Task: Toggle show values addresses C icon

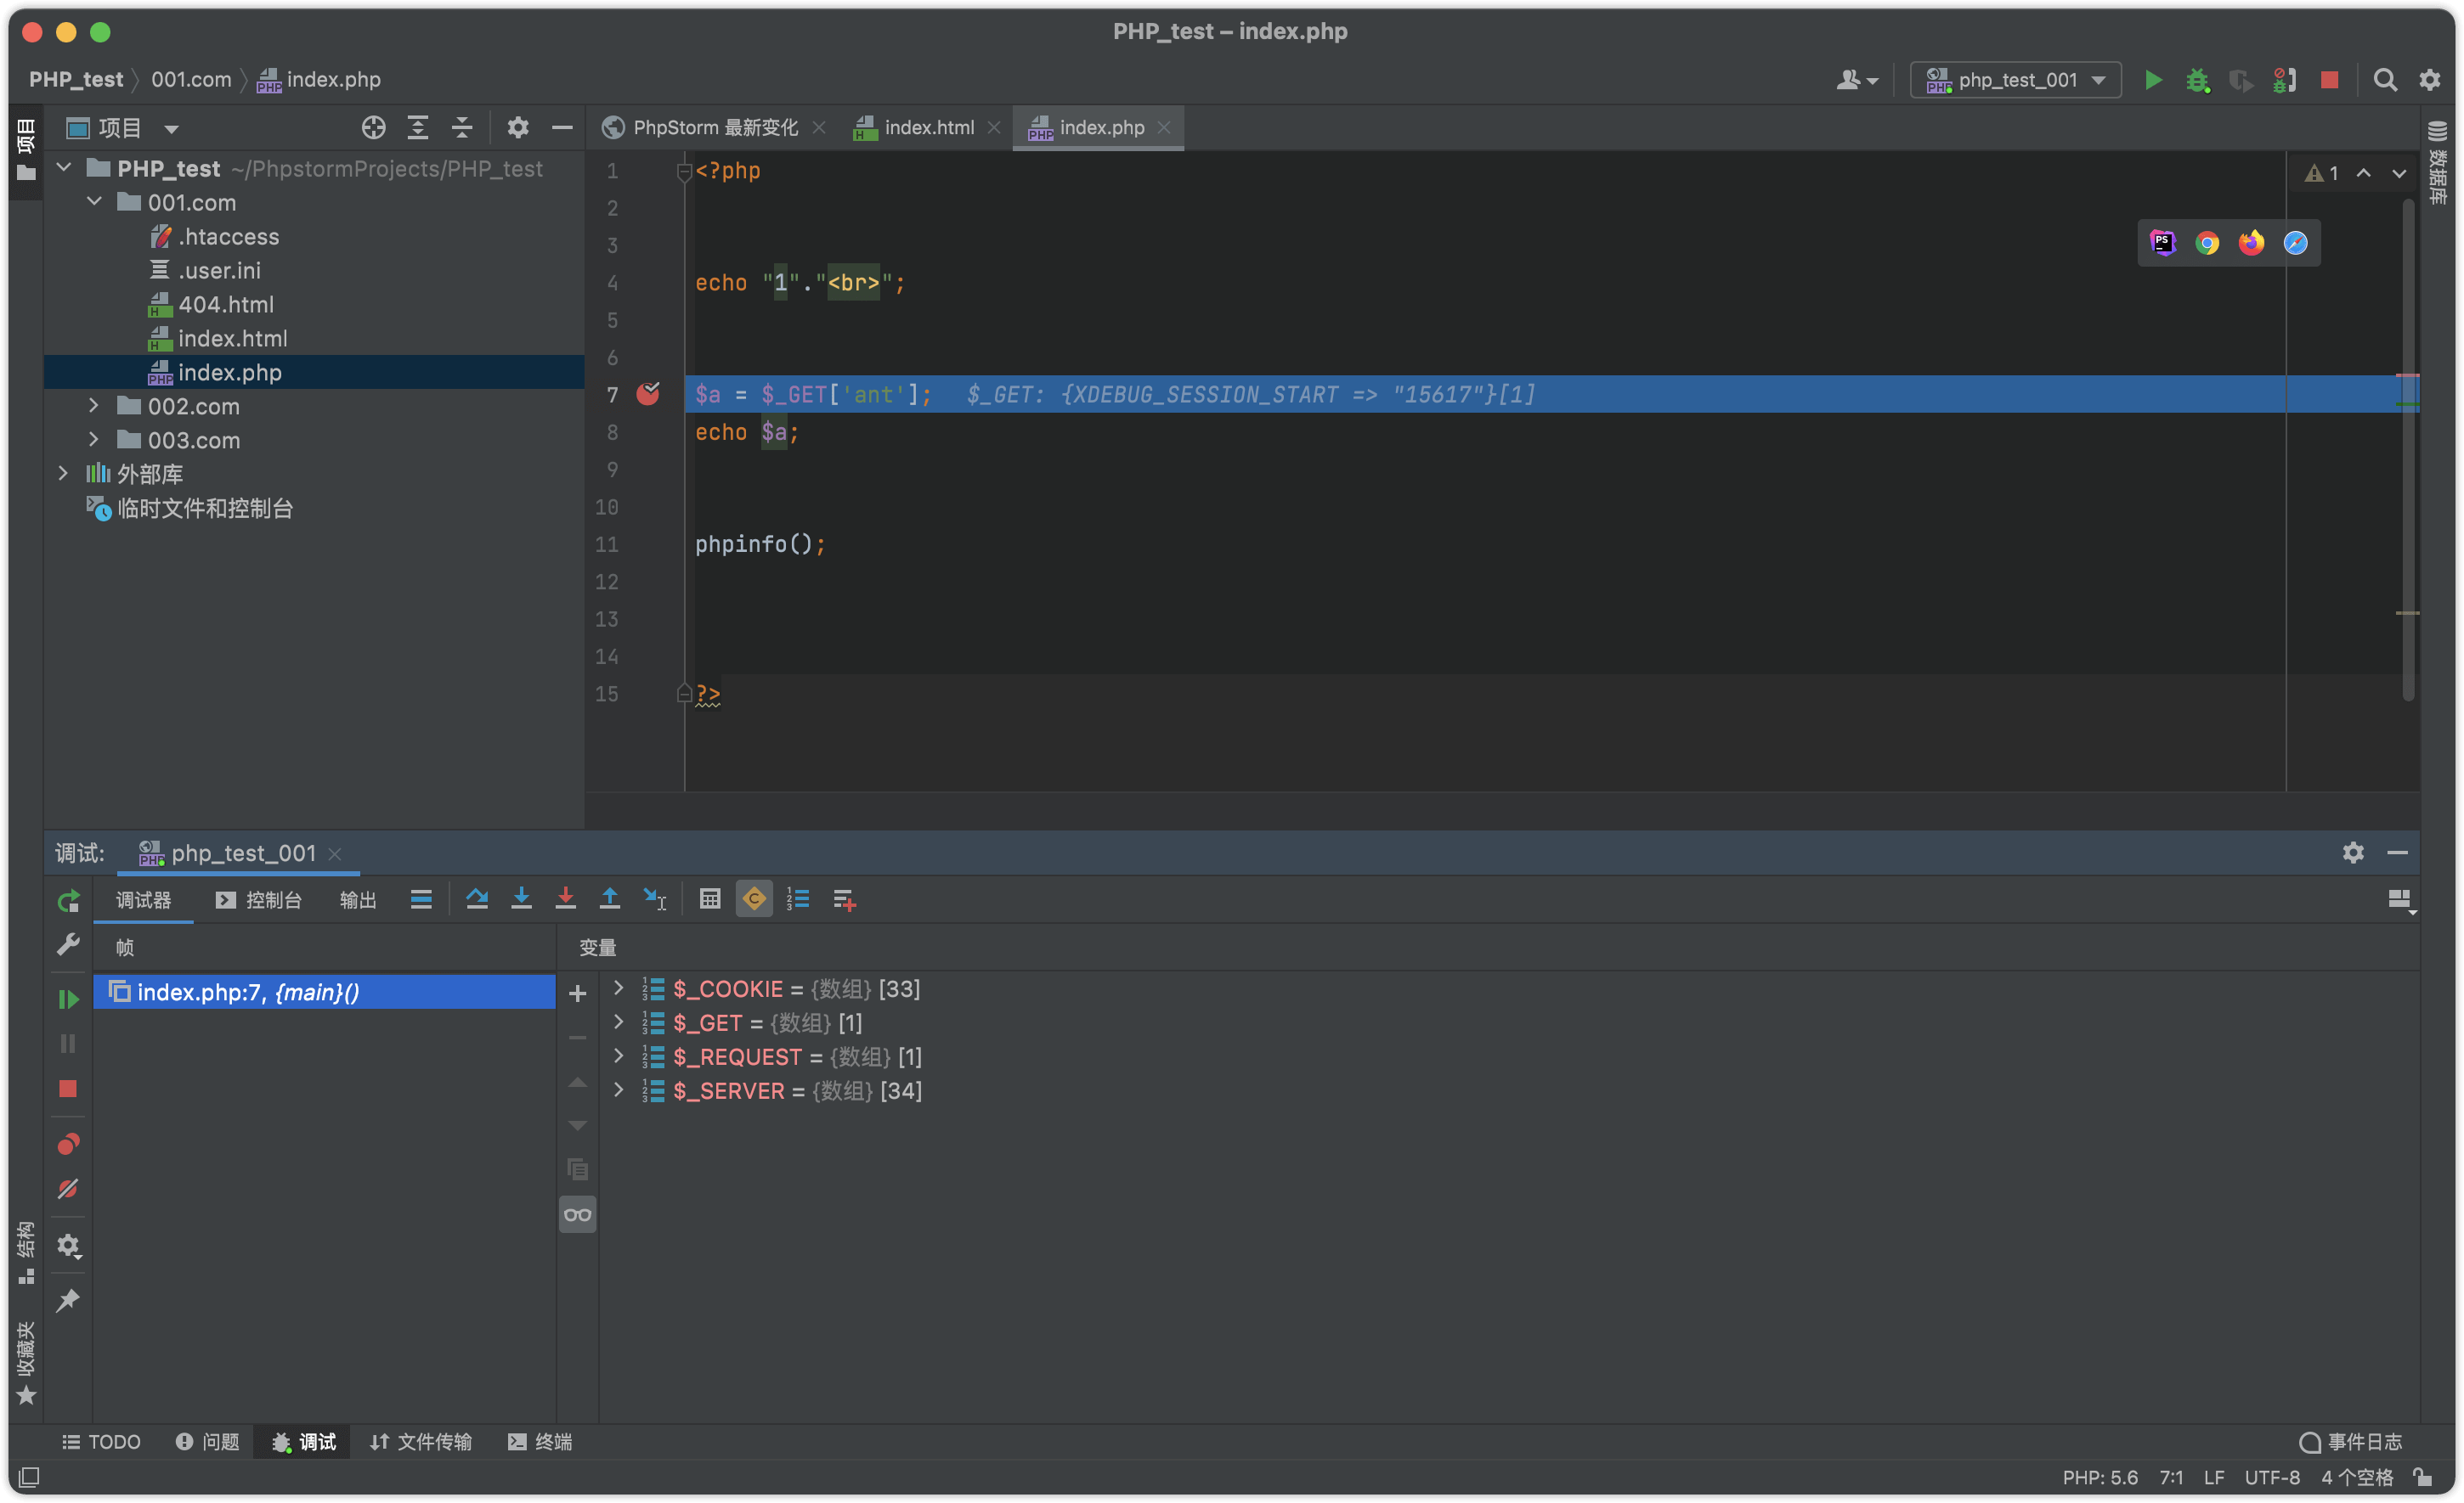Action: tap(754, 899)
